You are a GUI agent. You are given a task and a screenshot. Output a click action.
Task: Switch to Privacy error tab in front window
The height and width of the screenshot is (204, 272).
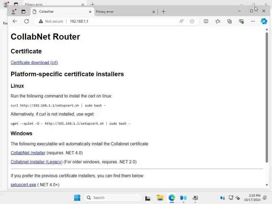click(x=125, y=12)
